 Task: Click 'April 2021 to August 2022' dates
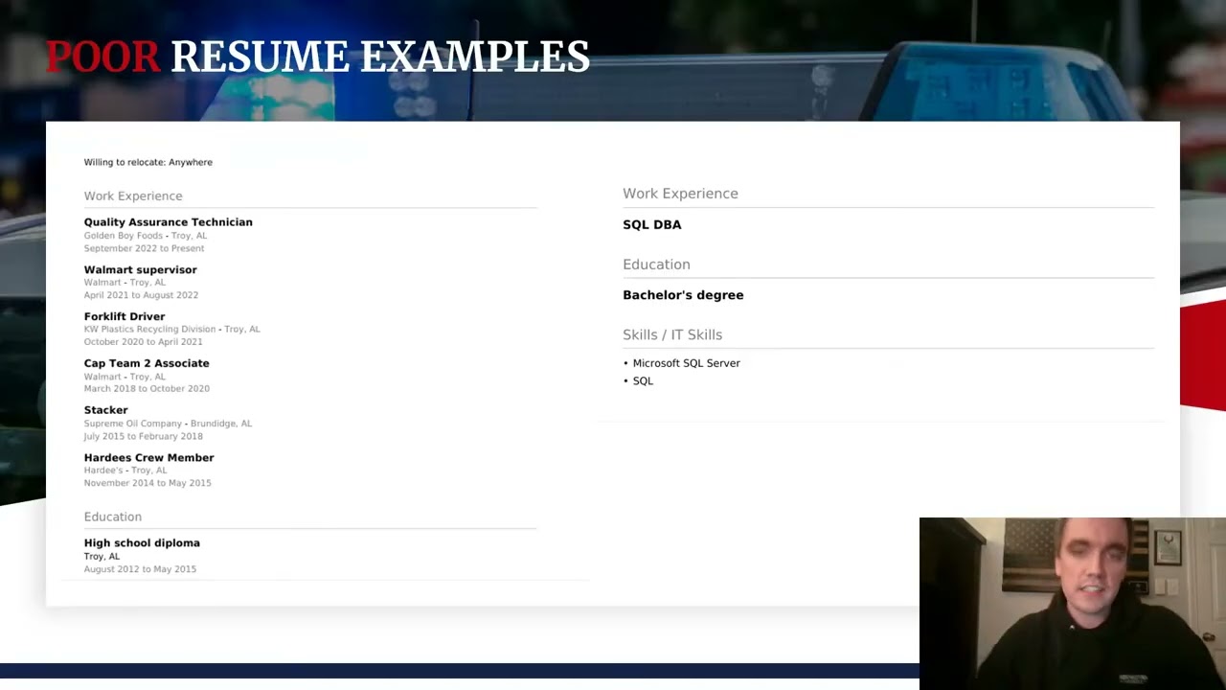tap(141, 295)
